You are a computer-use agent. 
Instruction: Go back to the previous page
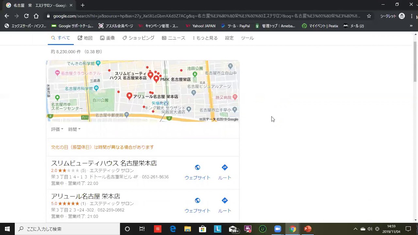click(7, 16)
